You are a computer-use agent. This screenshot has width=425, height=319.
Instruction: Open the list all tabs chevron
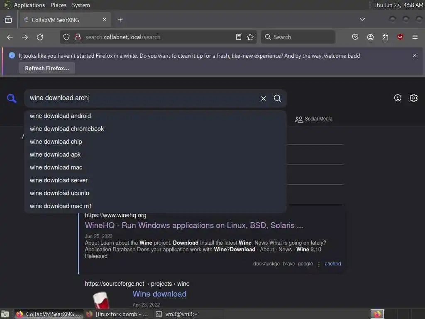362,20
